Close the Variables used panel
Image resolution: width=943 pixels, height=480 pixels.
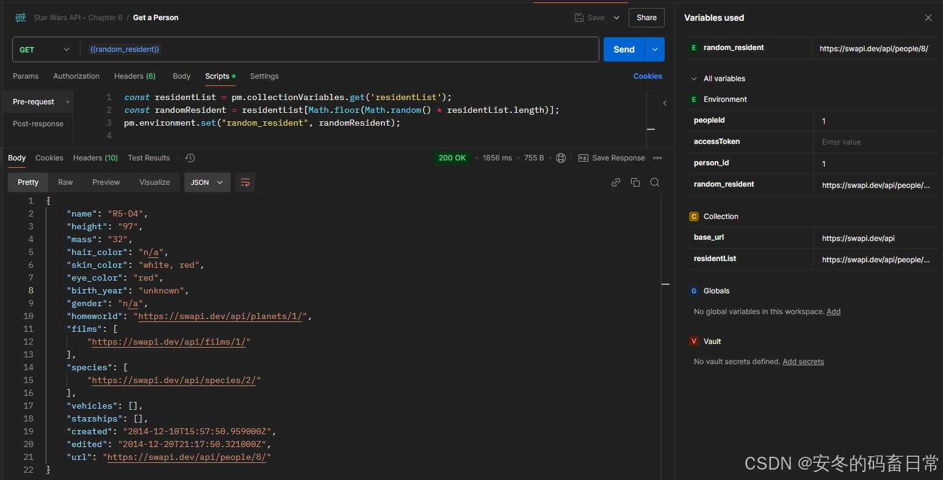[x=928, y=18]
